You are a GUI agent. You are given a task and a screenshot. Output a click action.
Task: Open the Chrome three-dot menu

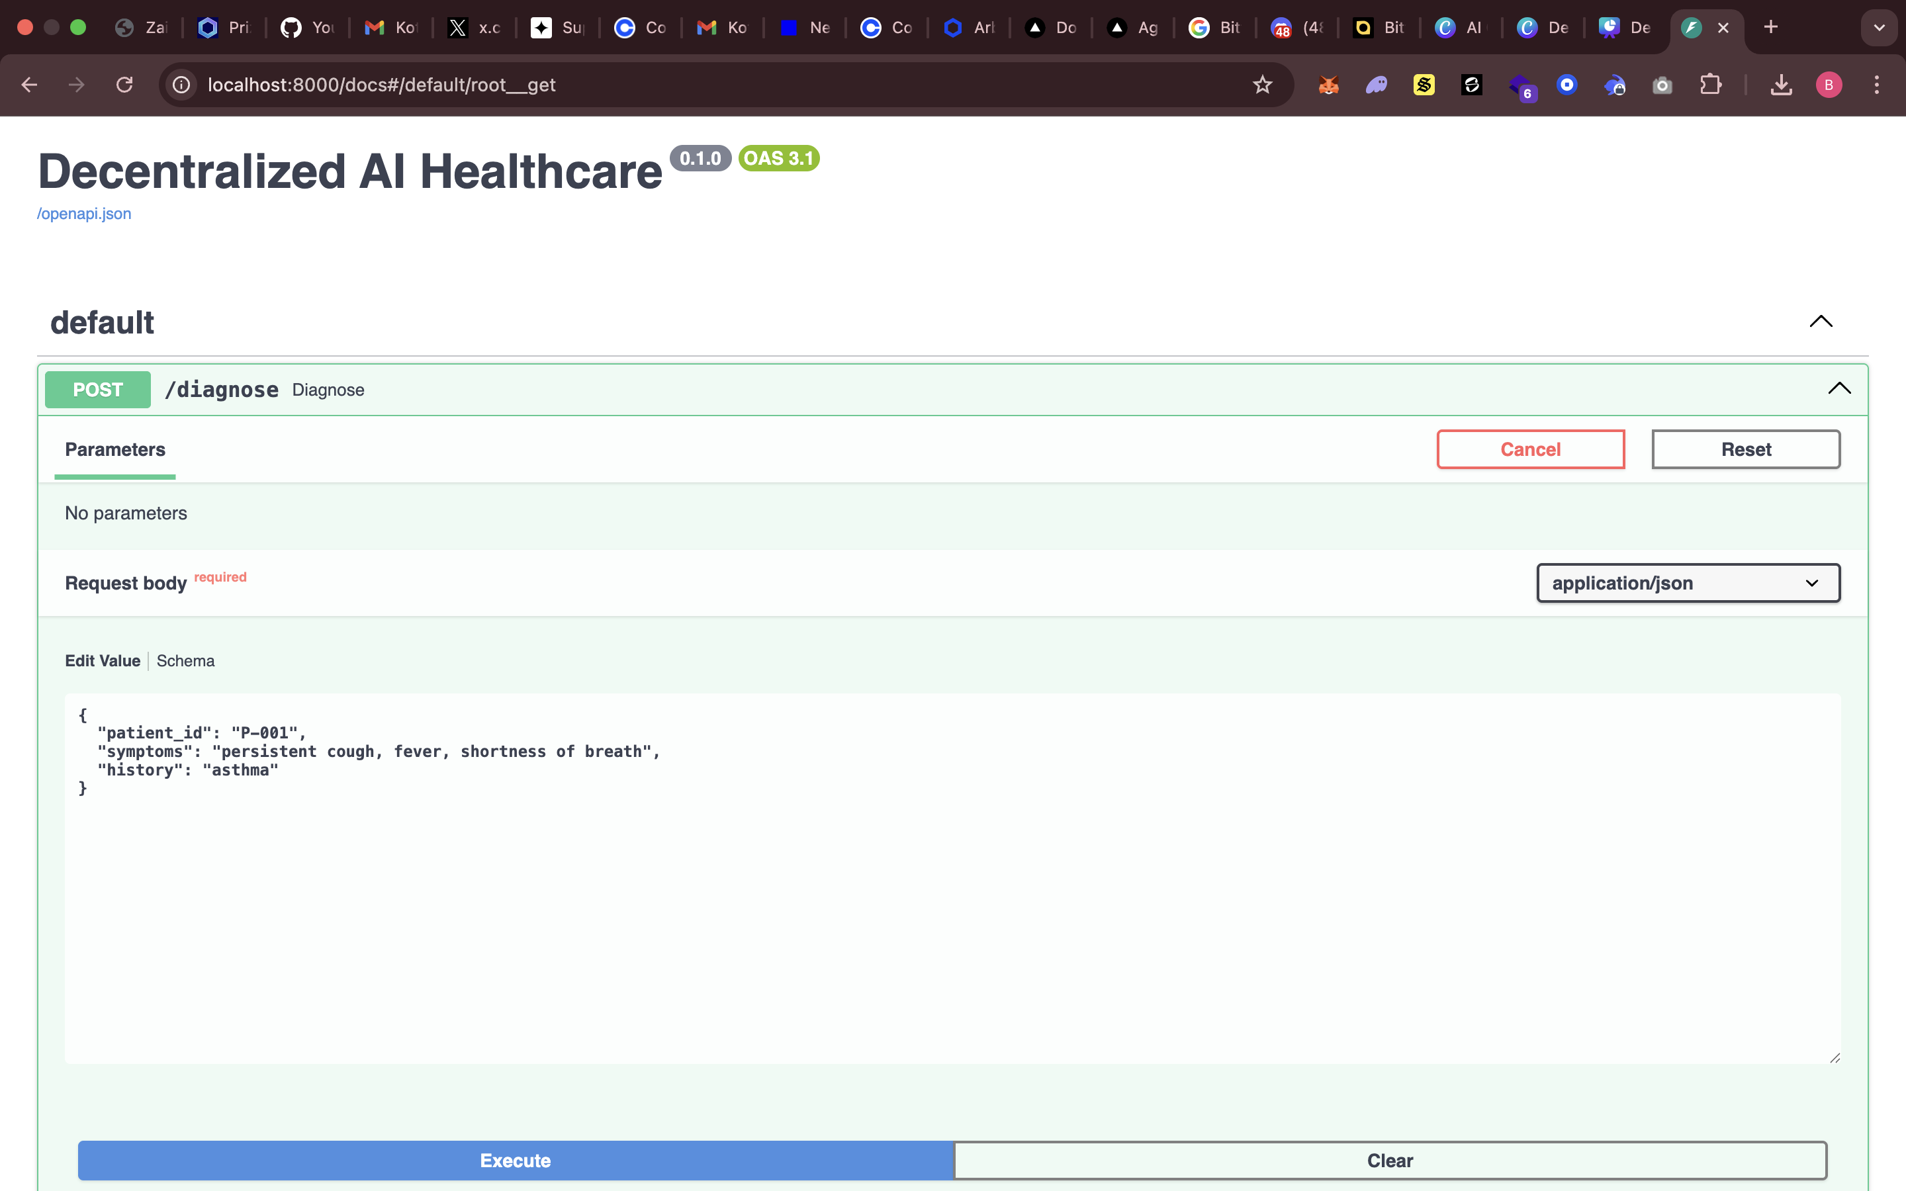[x=1876, y=85]
